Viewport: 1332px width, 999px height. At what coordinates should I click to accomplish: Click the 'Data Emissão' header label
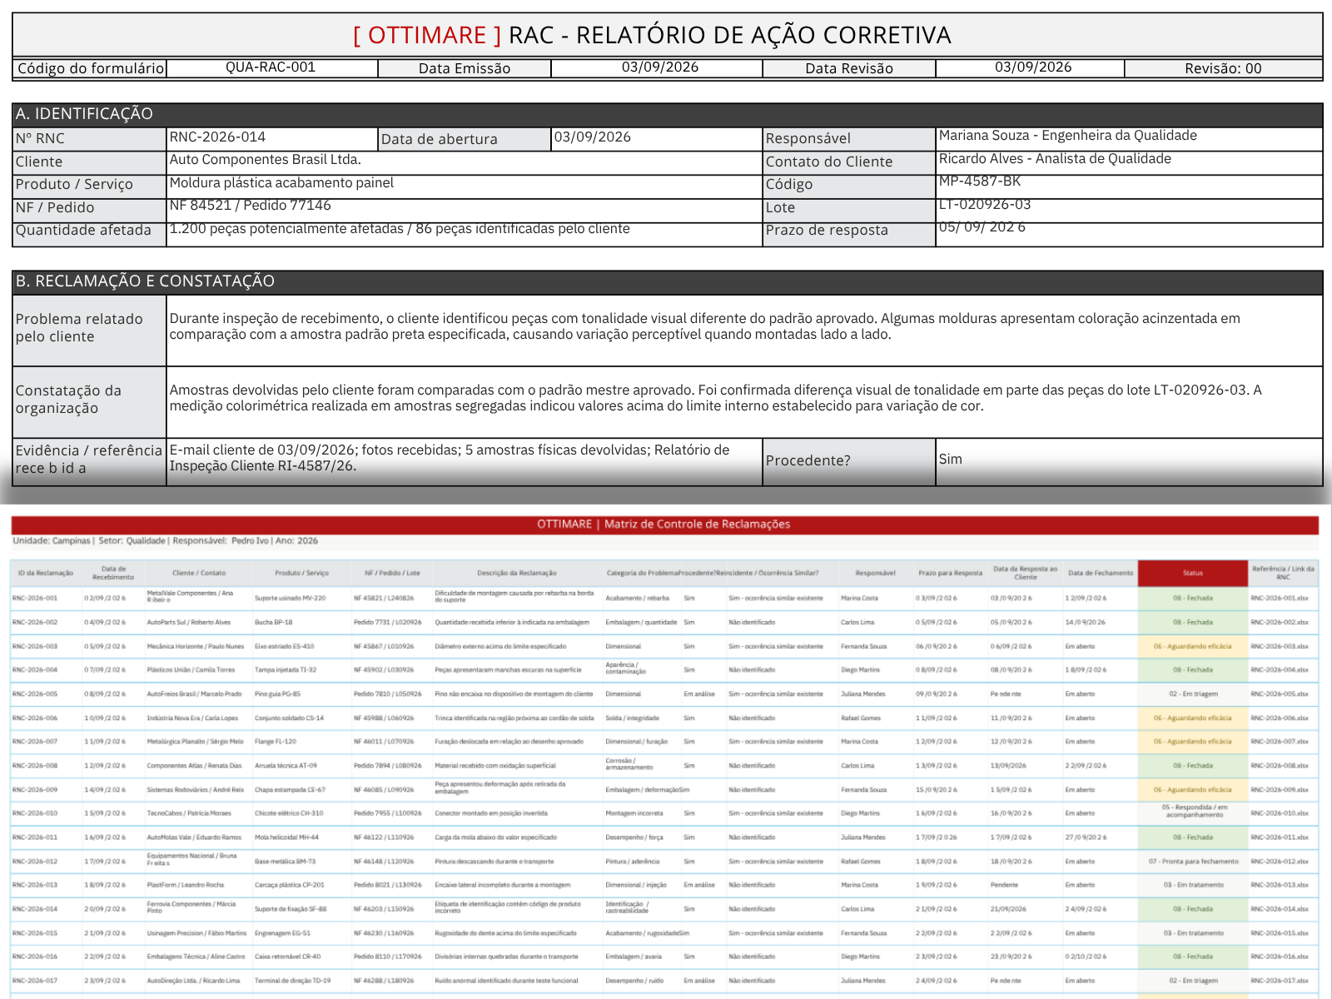tap(465, 68)
